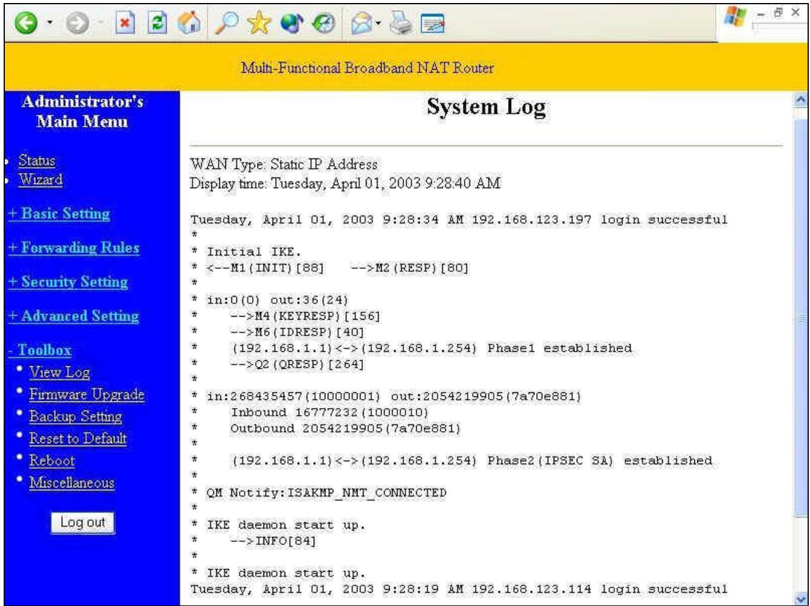This screenshot has width=810, height=606.
Task: Expand the Forwarding Rules menu
Action: point(73,248)
